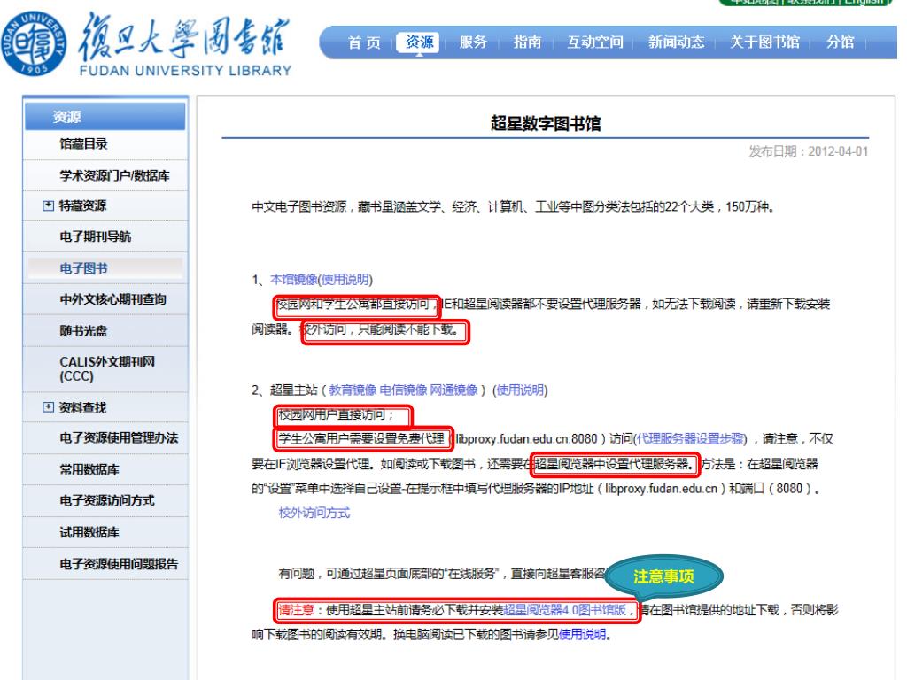Open the 代理服务器设置步骤 link
The height and width of the screenshot is (680, 907).
pyautogui.click(x=690, y=439)
